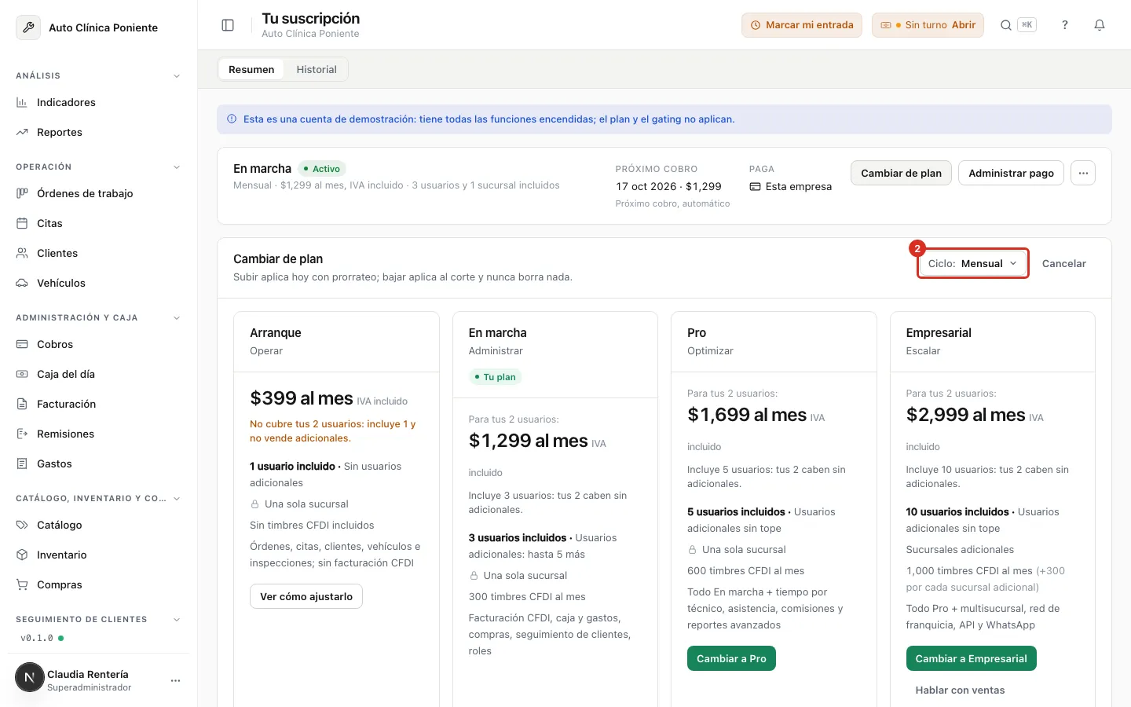Cancel the plan change
The image size is (1131, 707).
click(x=1064, y=264)
